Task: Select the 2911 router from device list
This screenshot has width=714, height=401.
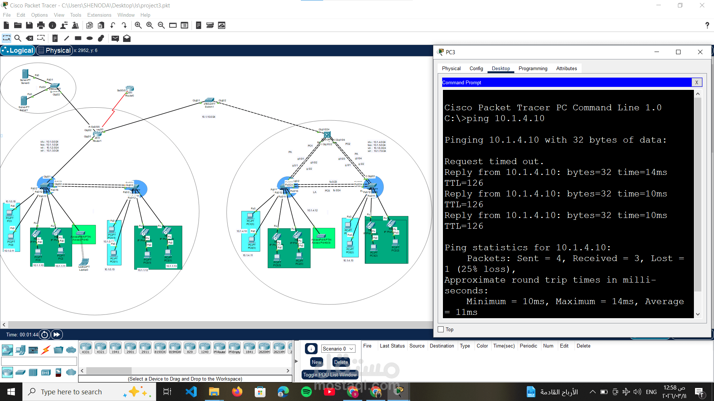Action: click(145, 348)
